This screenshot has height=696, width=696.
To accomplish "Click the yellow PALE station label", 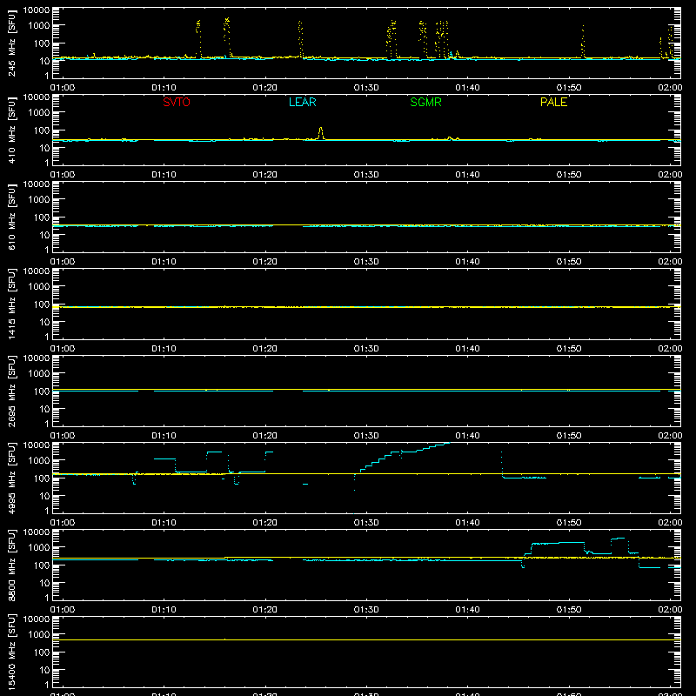I will click(553, 102).
